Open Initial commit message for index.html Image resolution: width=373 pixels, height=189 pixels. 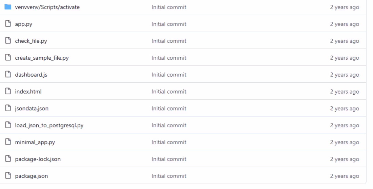169,92
